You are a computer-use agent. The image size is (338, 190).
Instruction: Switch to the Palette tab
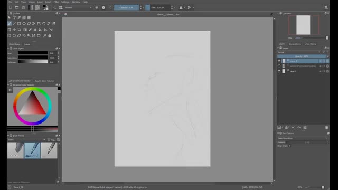pyautogui.click(x=27, y=44)
